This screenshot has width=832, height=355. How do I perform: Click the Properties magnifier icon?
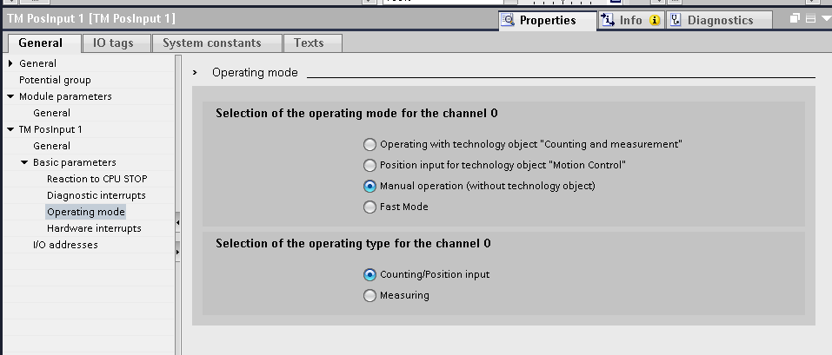pos(508,21)
